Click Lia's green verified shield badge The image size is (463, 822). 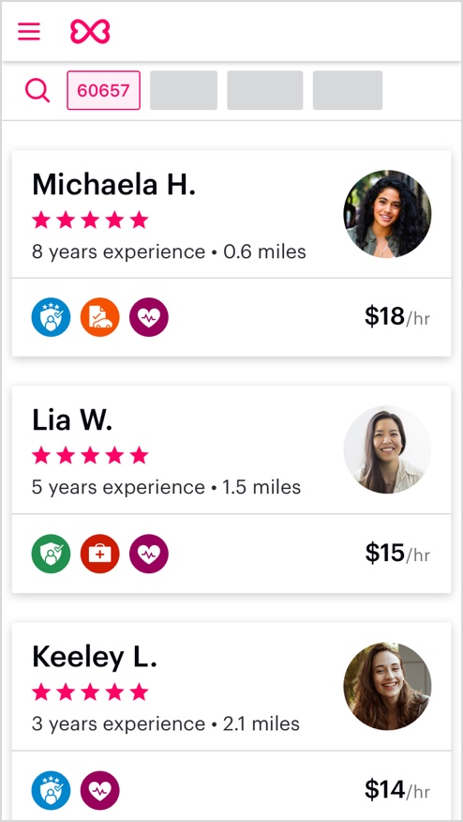(51, 554)
